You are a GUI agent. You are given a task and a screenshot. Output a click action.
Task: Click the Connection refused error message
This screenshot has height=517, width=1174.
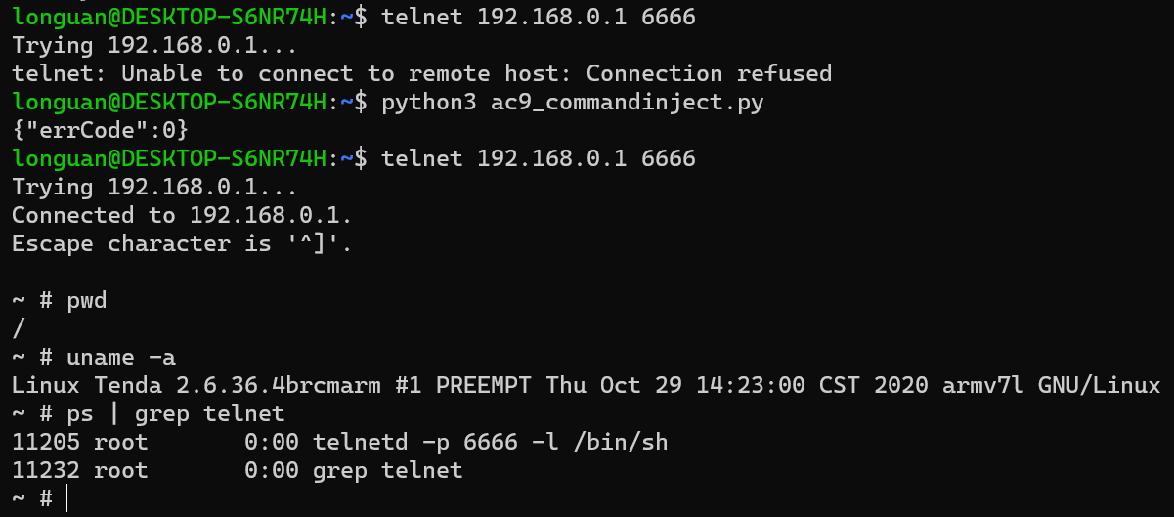pos(709,73)
